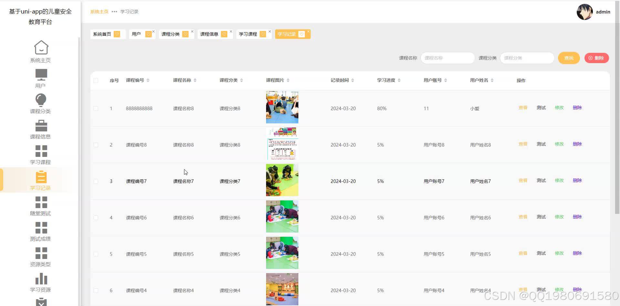Click the 小爱 user name cell
620x306 pixels.
click(475, 109)
